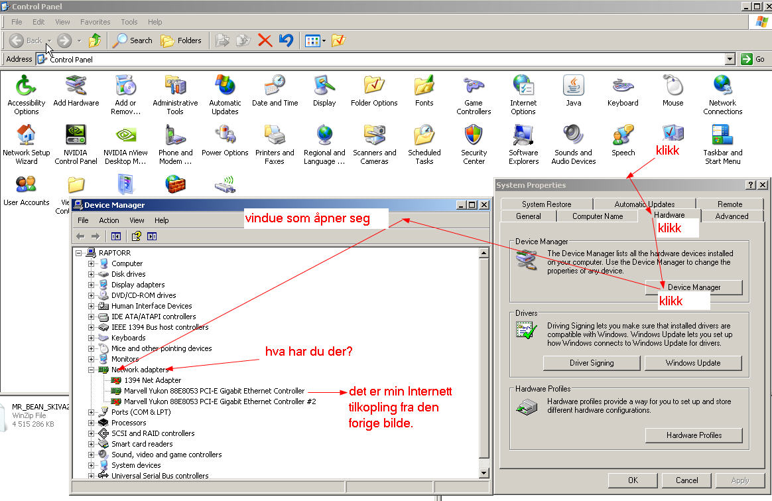Click the red Delete toolbar icon
The image size is (772, 501).
[265, 40]
